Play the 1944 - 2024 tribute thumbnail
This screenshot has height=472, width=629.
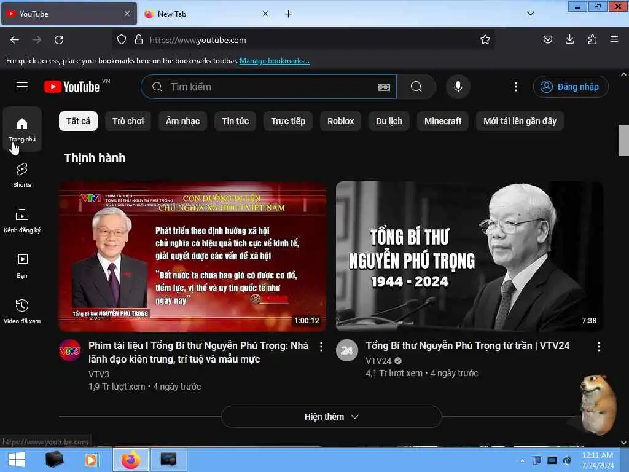pyautogui.click(x=469, y=256)
